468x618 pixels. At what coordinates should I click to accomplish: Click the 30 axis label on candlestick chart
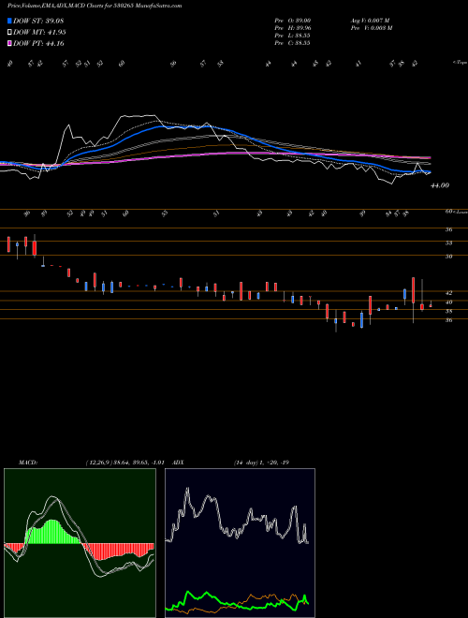(448, 257)
